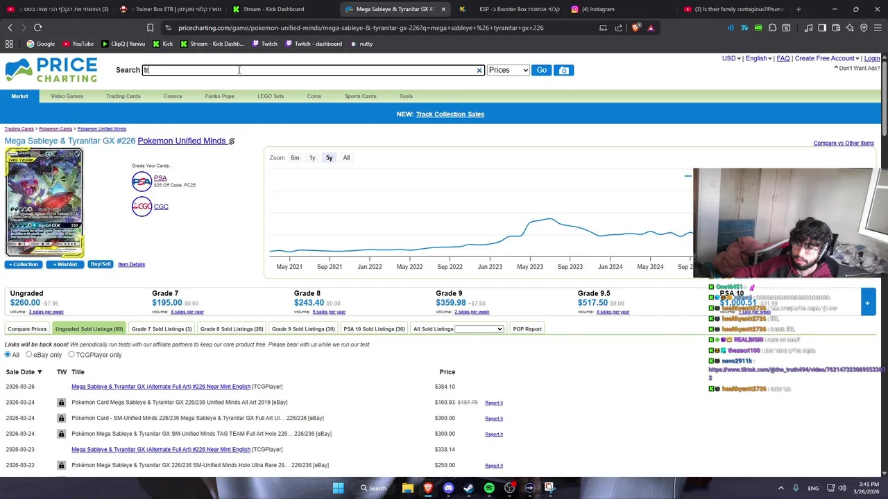Open a new browser tab with plus
888x499 pixels.
[799, 9]
